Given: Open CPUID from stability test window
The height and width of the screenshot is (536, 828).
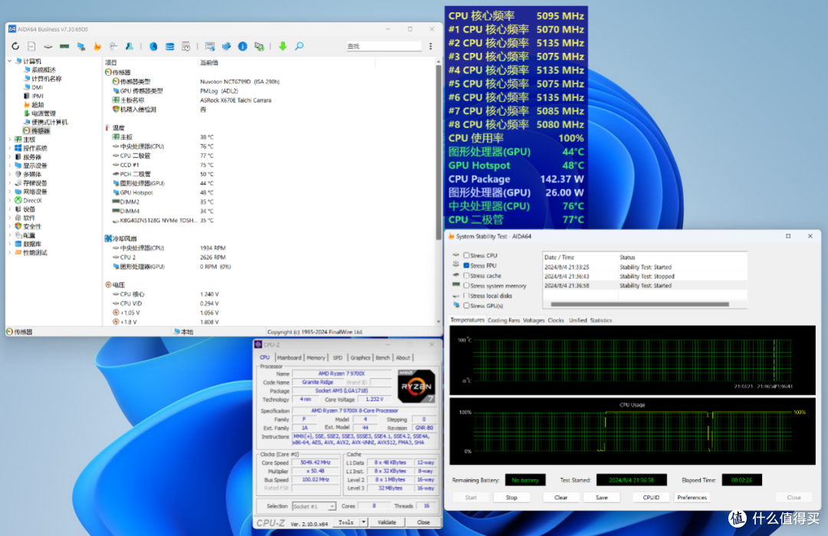Looking at the screenshot, I should 651,498.
